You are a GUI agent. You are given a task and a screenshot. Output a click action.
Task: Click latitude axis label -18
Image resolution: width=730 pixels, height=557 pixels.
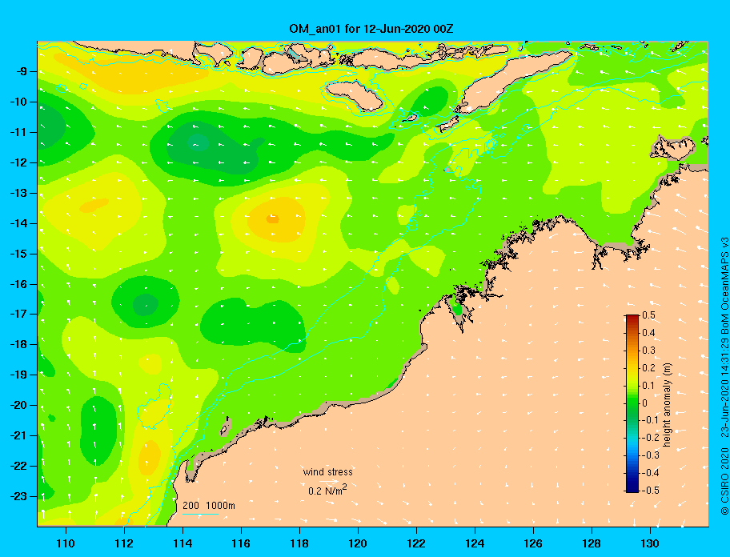tap(21, 344)
